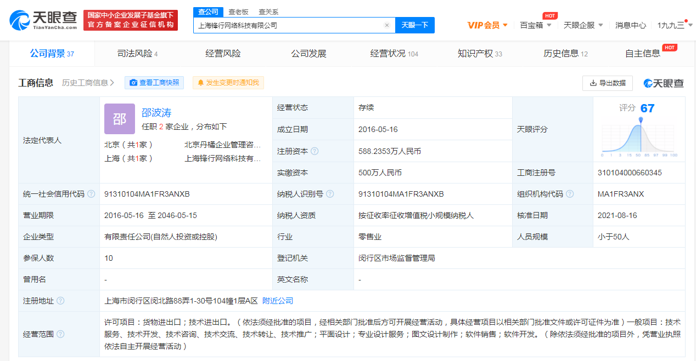Screen dimensions: 696x361
Task: Select the 存续 business status value
Action: (x=366, y=108)
